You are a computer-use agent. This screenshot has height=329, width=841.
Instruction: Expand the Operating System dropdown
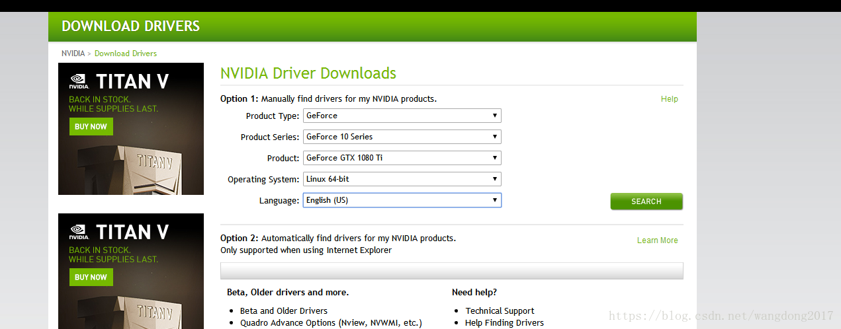(x=402, y=179)
